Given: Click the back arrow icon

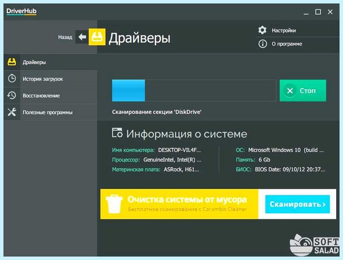Looking at the screenshot, I should (x=82, y=37).
